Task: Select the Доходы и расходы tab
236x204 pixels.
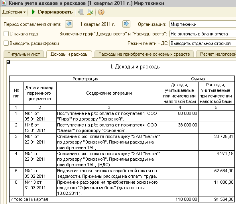Action: [69, 54]
